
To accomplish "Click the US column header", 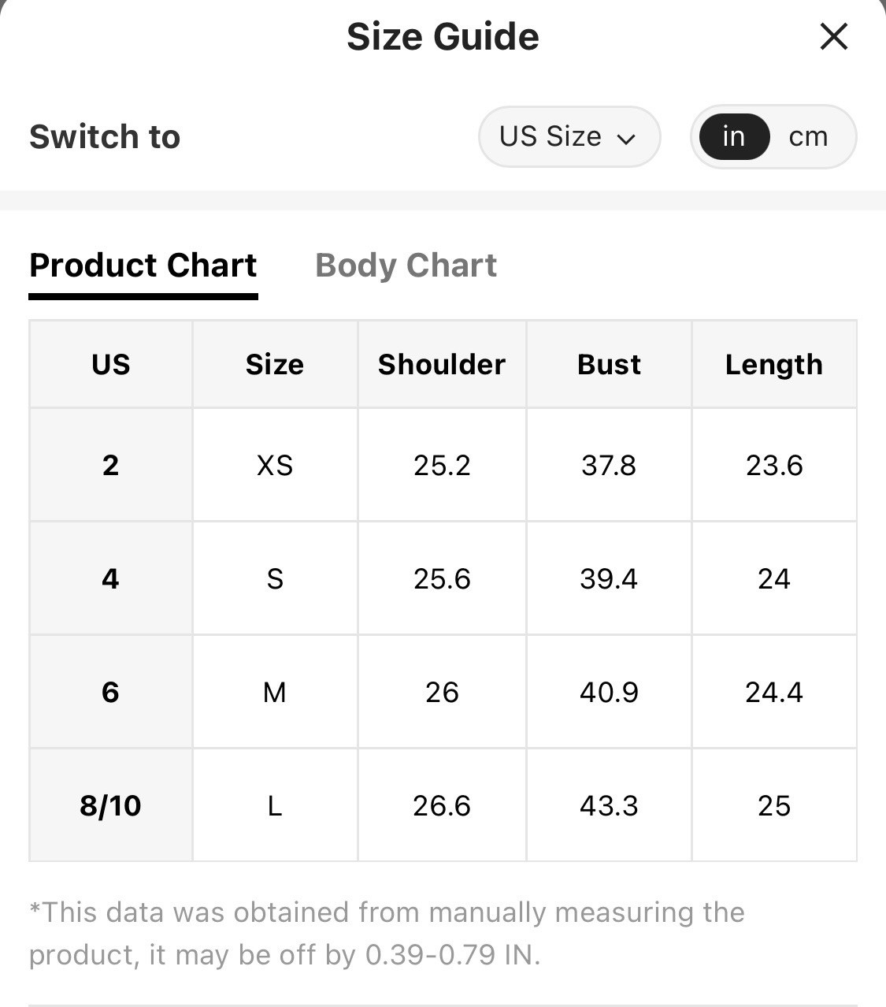I will [111, 364].
